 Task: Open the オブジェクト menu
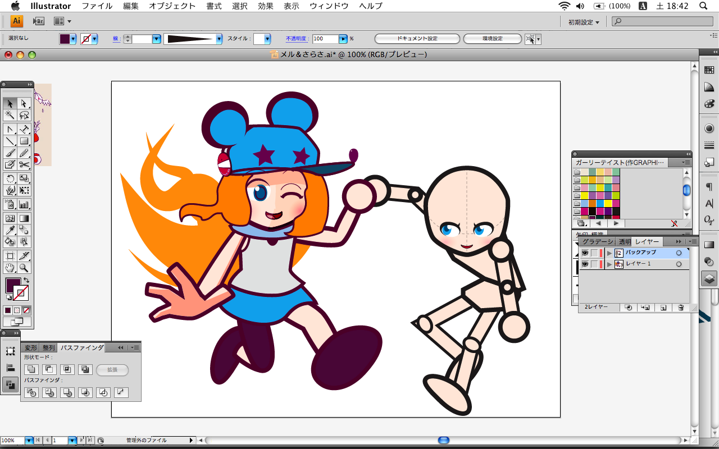pyautogui.click(x=172, y=6)
